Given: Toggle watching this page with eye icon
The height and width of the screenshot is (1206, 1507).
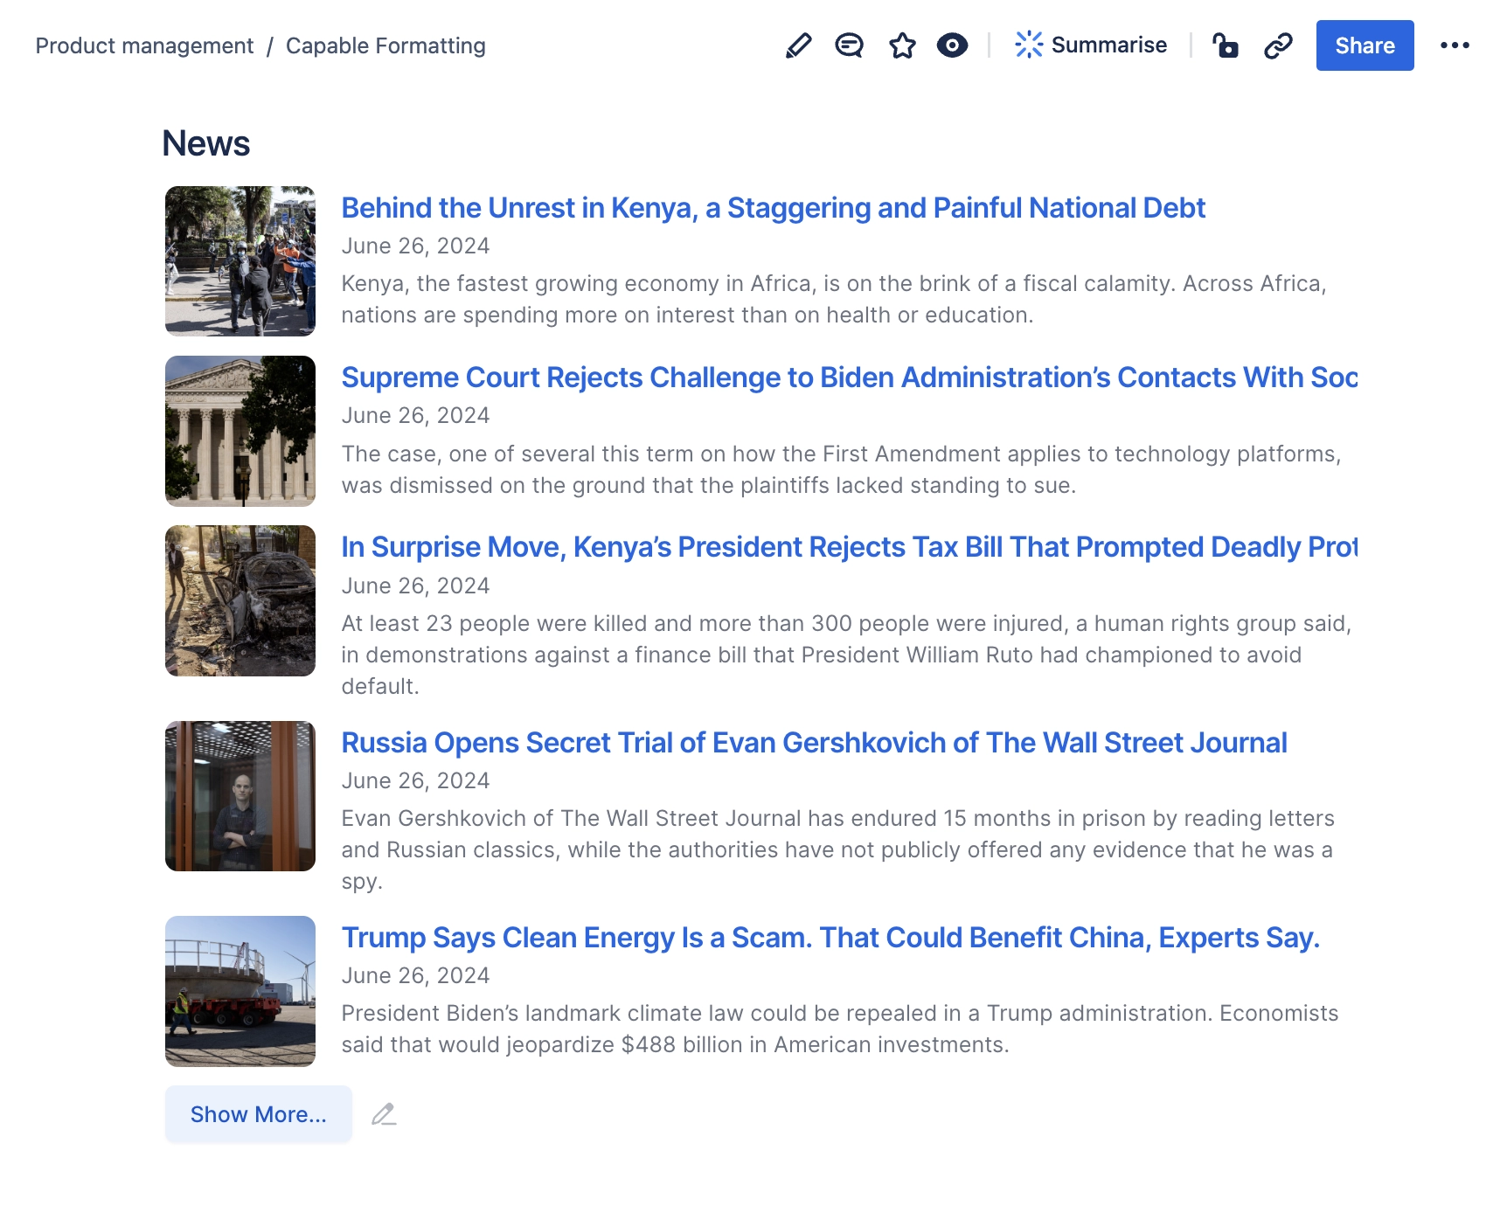Looking at the screenshot, I should [952, 45].
